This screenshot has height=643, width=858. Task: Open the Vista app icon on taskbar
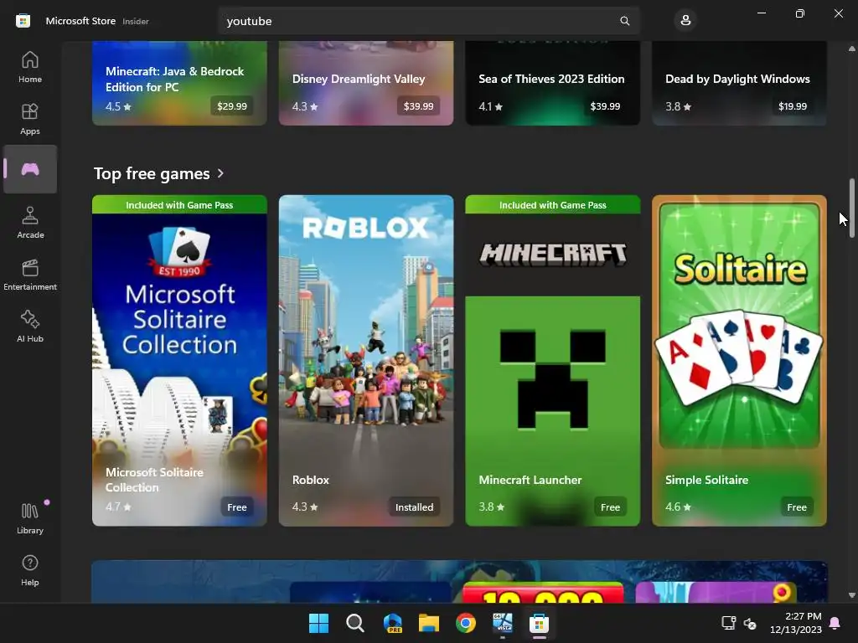503,623
